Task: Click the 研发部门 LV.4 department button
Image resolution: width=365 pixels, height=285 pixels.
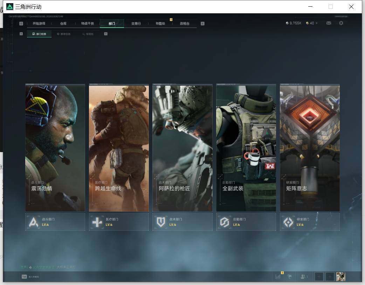Action: coord(310,222)
